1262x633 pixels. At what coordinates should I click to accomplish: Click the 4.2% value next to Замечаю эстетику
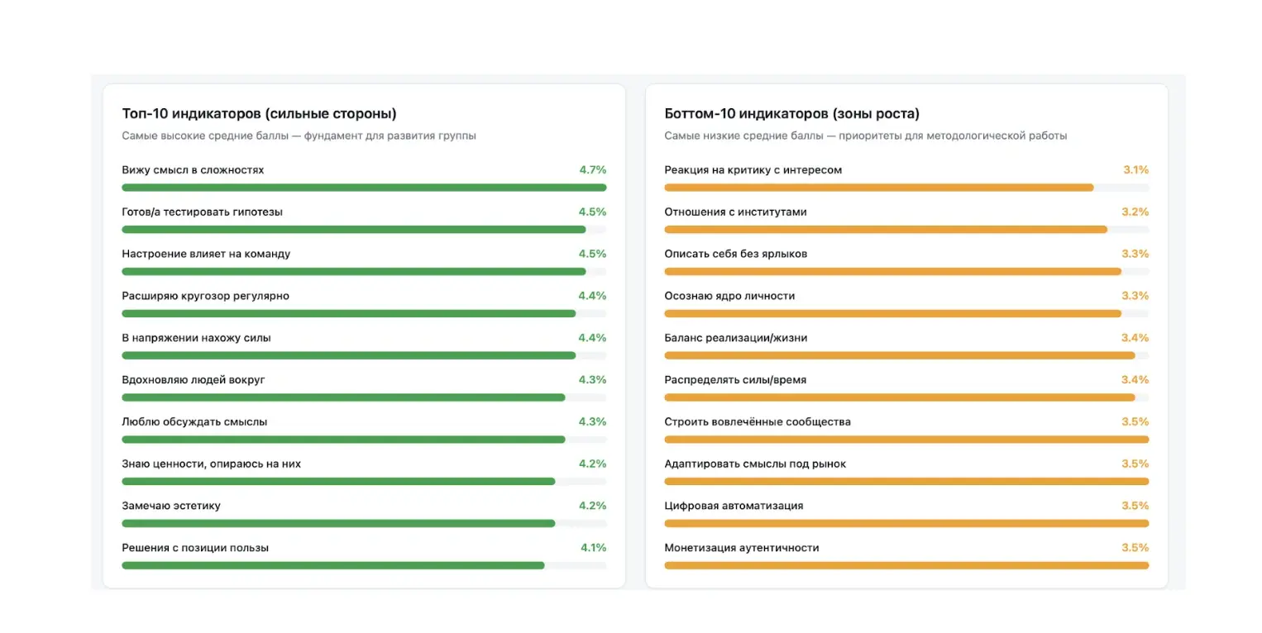(592, 506)
